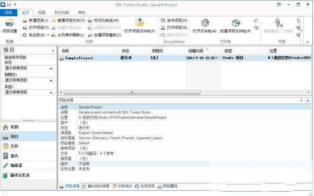The width and height of the screenshot is (314, 196).
Task: Click the 'English (United States)' source language value
Action: pos(96,133)
